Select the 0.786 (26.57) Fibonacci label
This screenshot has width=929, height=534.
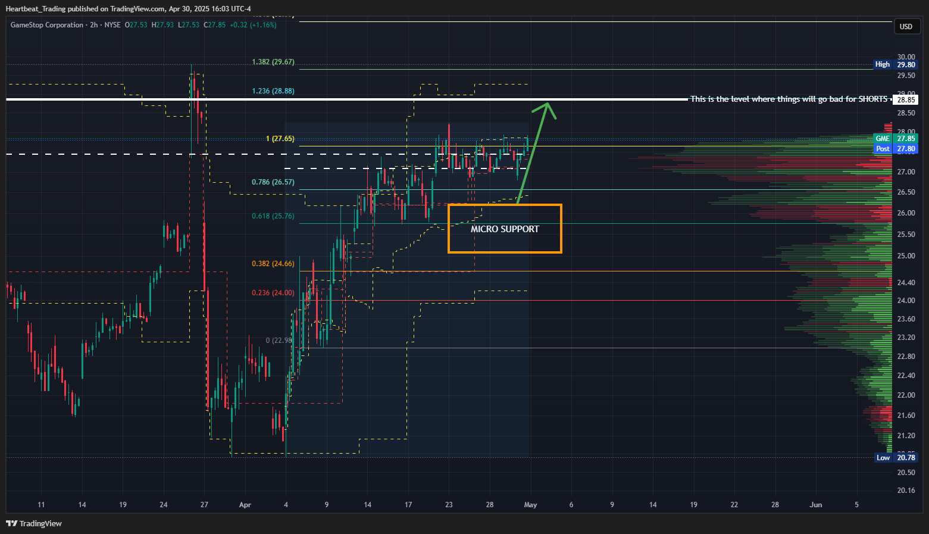[x=273, y=182]
